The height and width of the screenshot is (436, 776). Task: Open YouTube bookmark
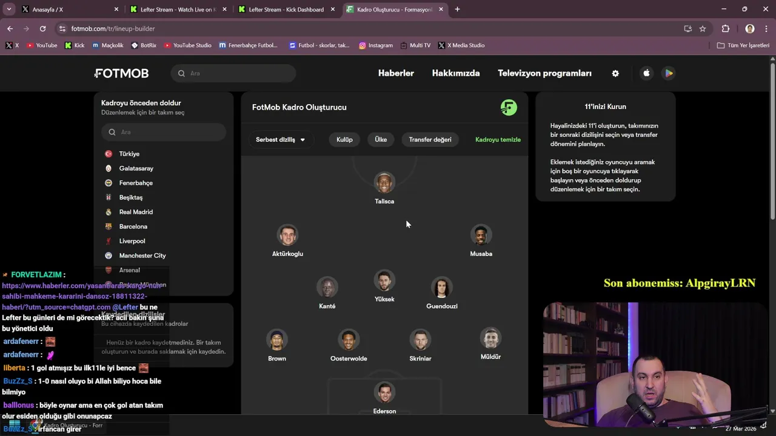(x=42, y=45)
